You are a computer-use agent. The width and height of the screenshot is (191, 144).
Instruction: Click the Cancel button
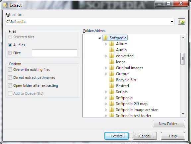click(x=145, y=136)
